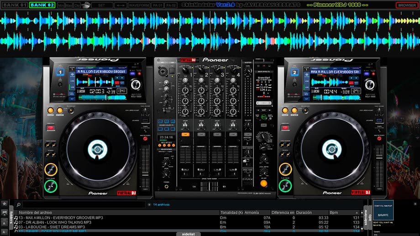Expand the sideview panel

366,218
